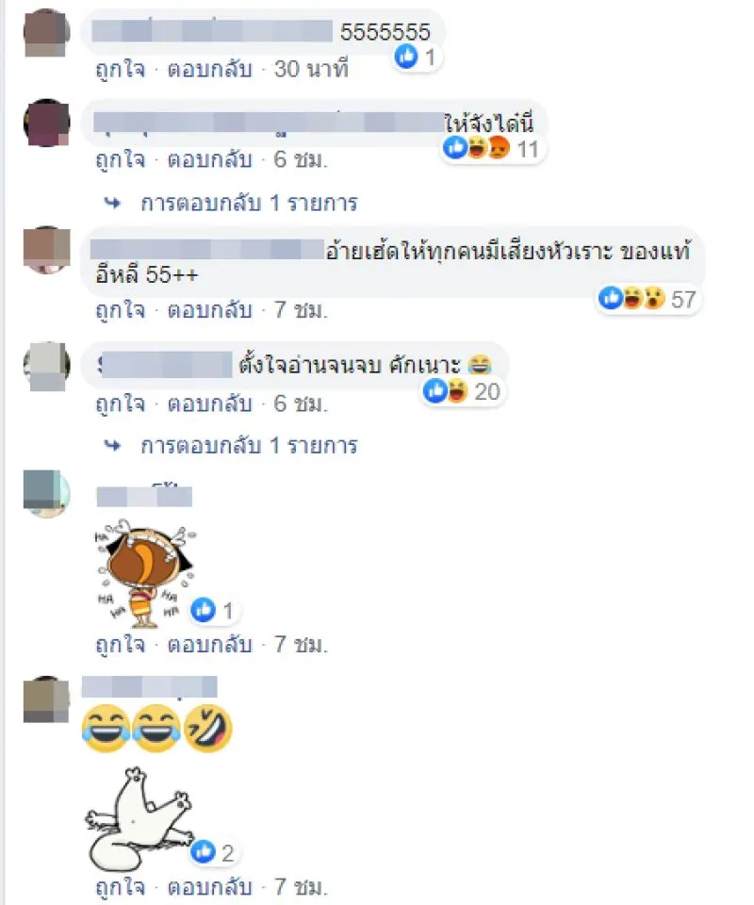754x905 pixels.
Task: View the 2 likes on bear sticker comment
Action: [x=213, y=852]
